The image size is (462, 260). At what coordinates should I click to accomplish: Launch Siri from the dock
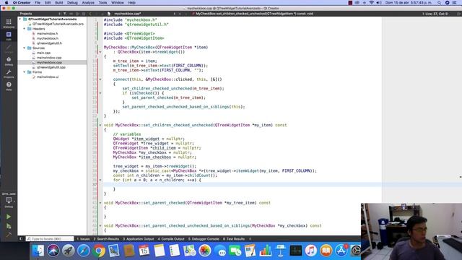(x=53, y=251)
